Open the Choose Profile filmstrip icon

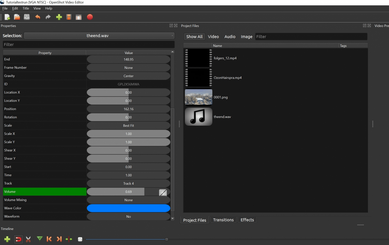tap(69, 17)
